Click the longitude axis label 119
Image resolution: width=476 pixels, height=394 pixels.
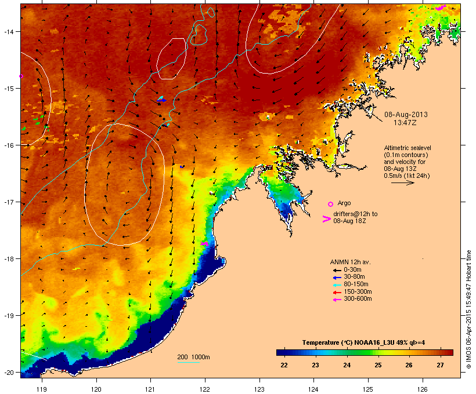[42, 389]
